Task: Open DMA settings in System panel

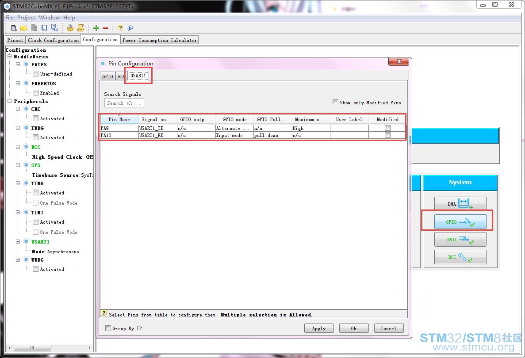Action: 460,204
